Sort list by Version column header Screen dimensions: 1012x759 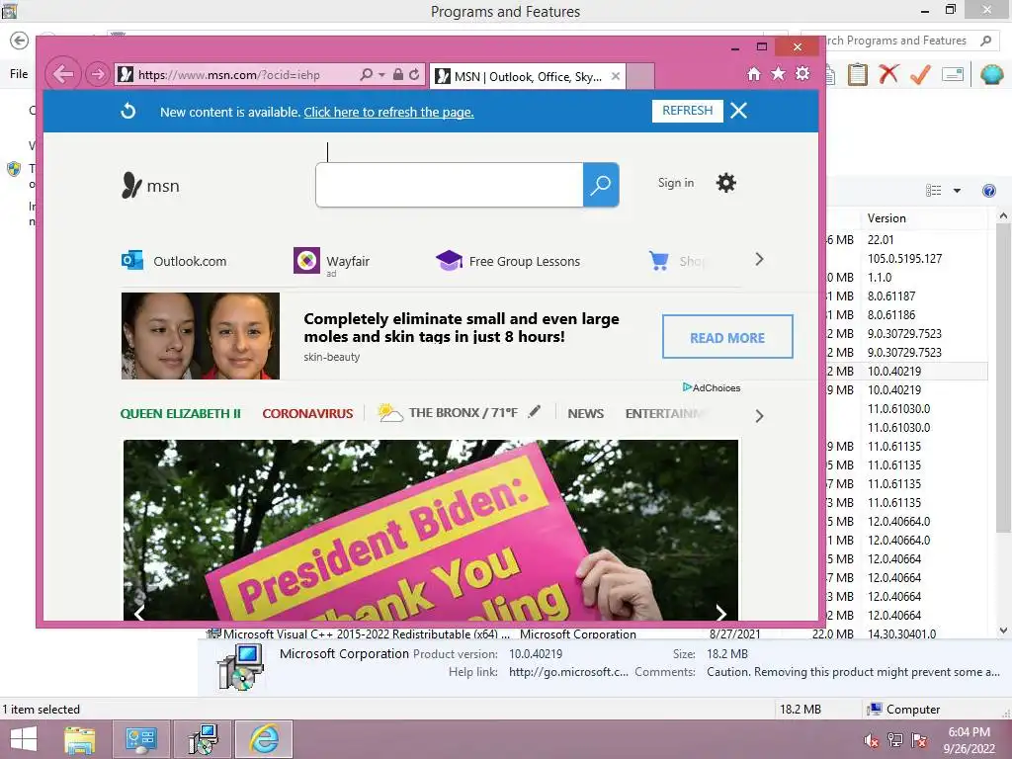coord(925,218)
